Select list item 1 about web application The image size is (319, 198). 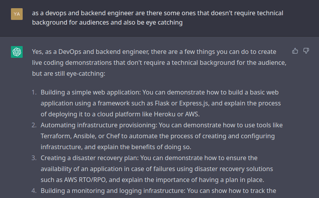[x=161, y=103]
